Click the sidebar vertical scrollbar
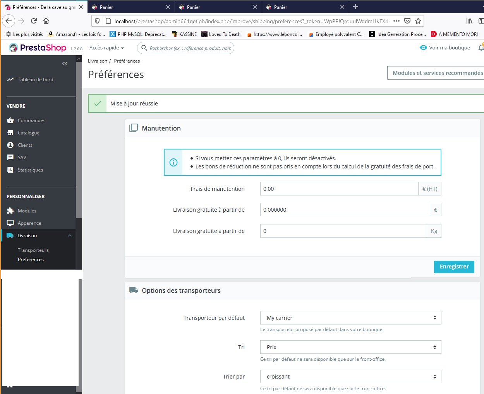Screen dimensions: 484x394 coord(79,139)
